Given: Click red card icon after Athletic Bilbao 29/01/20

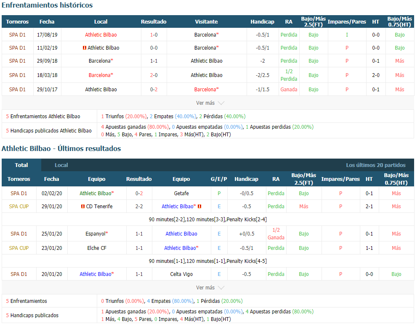Looking at the screenshot, I should 199,207.
